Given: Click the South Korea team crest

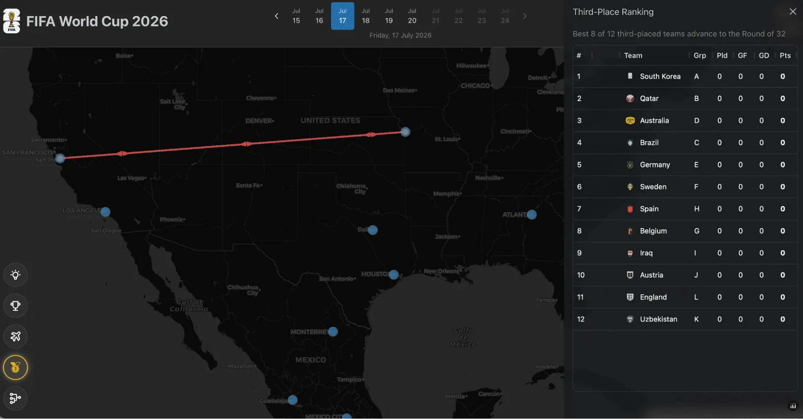Looking at the screenshot, I should [x=630, y=76].
